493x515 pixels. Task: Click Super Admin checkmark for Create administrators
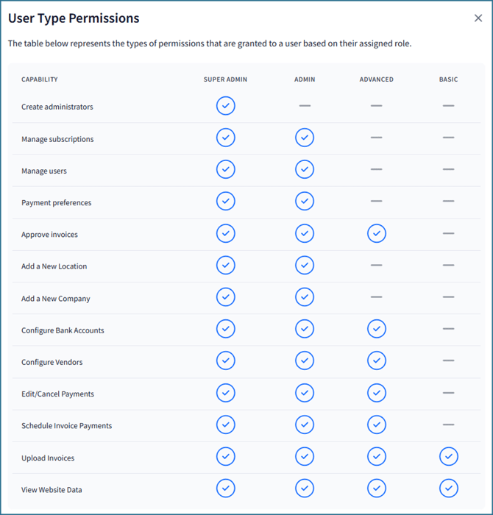(226, 106)
